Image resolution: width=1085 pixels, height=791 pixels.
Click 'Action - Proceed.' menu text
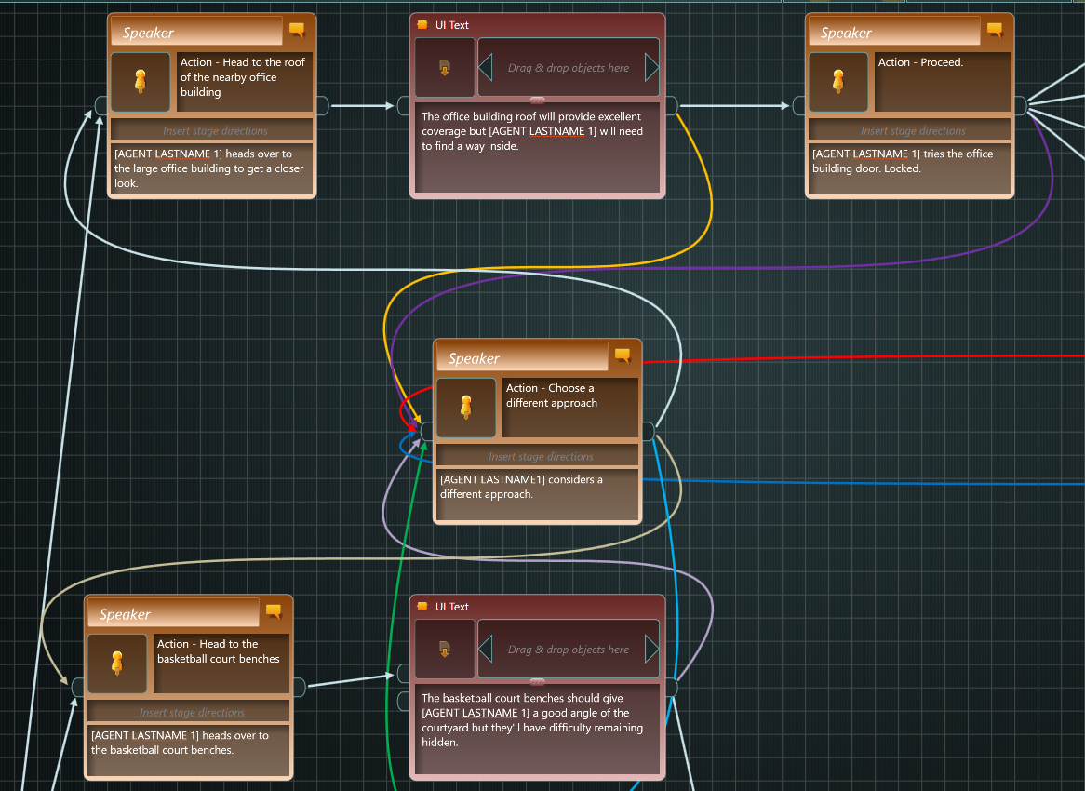(x=920, y=62)
